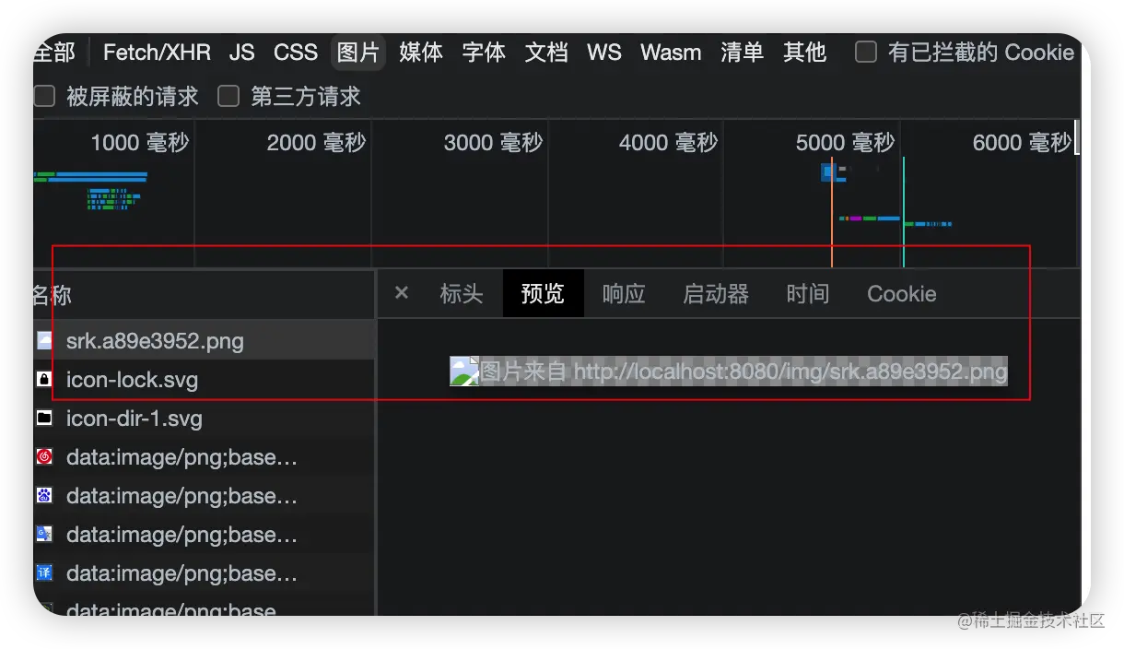
Task: Filter requests by JS type
Action: coord(241,53)
